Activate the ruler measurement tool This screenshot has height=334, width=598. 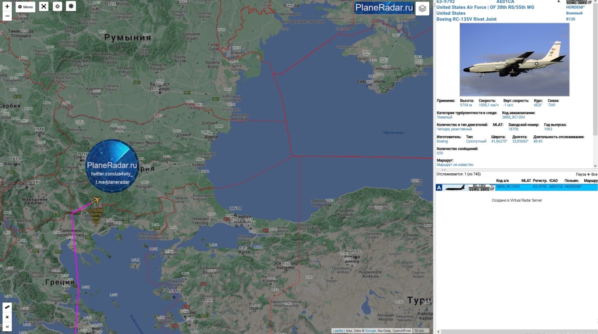point(7,307)
